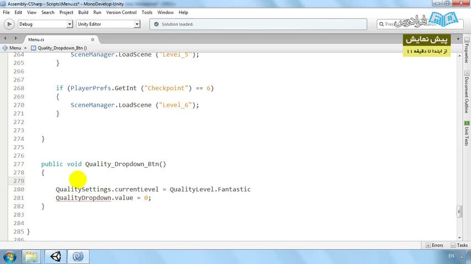Click the status bar Solution loaded icon
Image resolution: width=471 pixels, height=264 pixels.
(156, 24)
